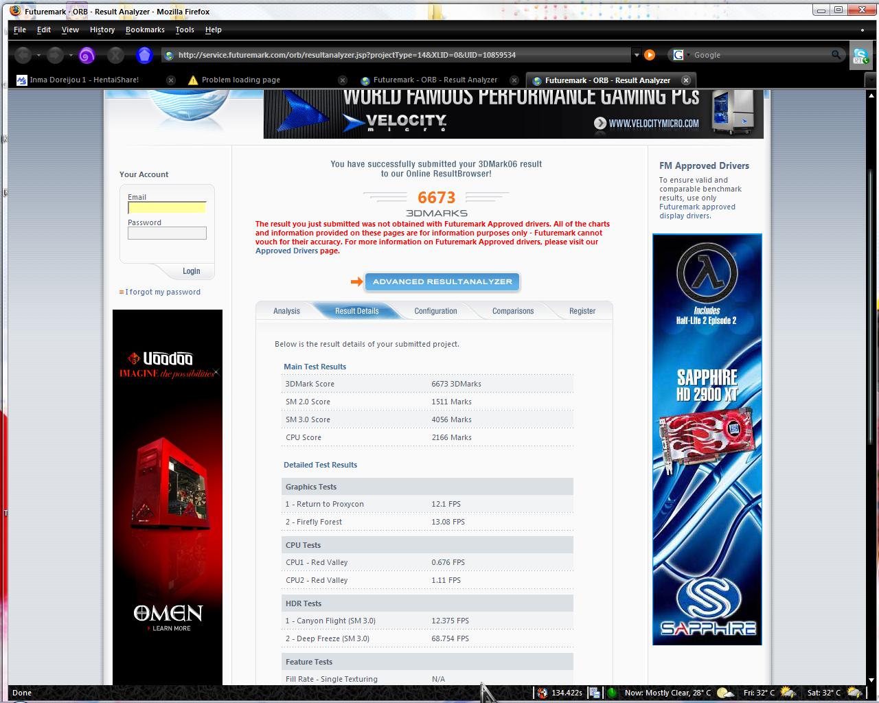Open the File menu
Image resolution: width=879 pixels, height=703 pixels.
(20, 30)
